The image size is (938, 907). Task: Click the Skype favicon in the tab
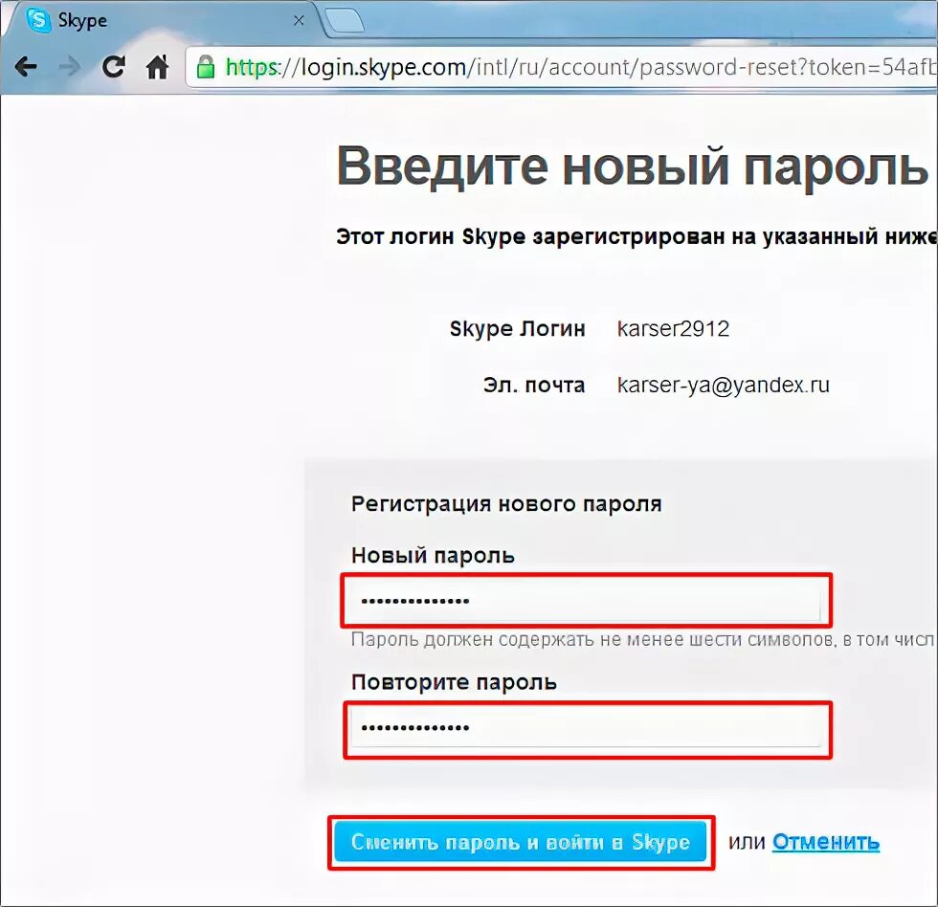(39, 20)
